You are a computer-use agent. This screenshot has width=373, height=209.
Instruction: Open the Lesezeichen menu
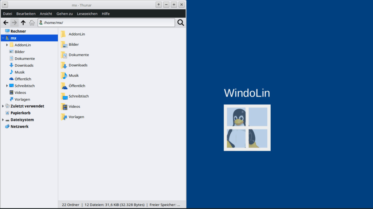[x=87, y=14]
